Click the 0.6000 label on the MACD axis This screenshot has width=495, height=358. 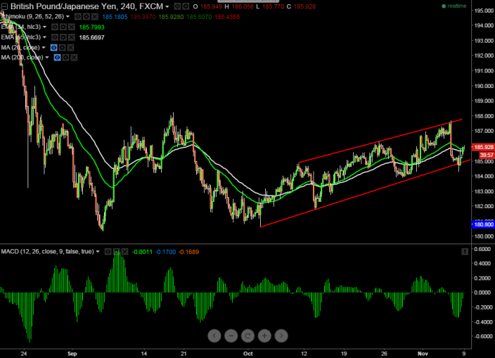[482, 249]
